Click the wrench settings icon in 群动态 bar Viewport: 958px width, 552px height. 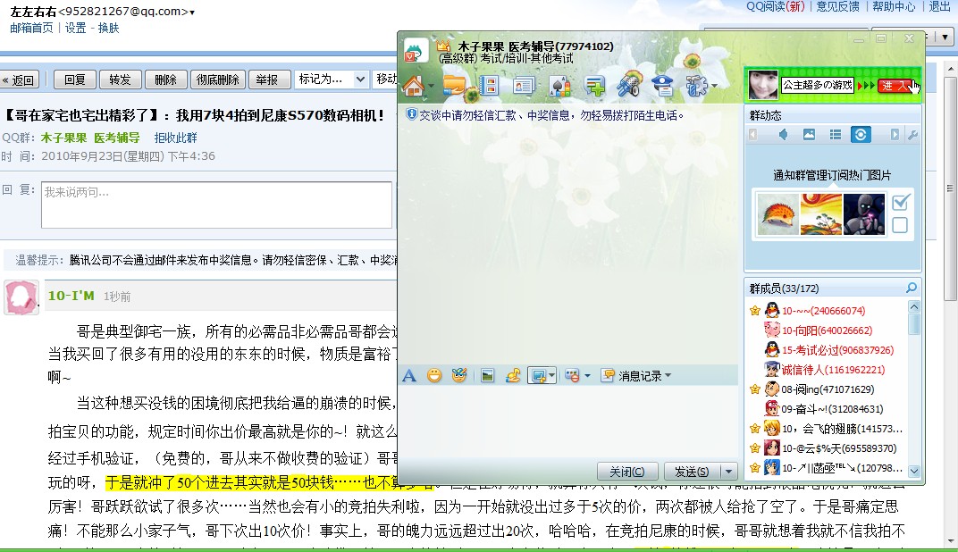[914, 134]
